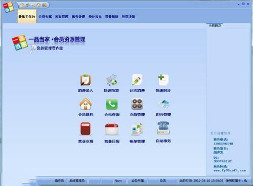Click the home icon in quick access toolbar
This screenshot has width=253, height=186.
click(38, 5)
